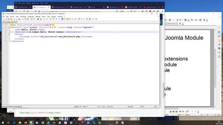223x125 pixels.
Task: Click the Notepad++ Save All toolbar icon
Action: click(x=11, y=19)
